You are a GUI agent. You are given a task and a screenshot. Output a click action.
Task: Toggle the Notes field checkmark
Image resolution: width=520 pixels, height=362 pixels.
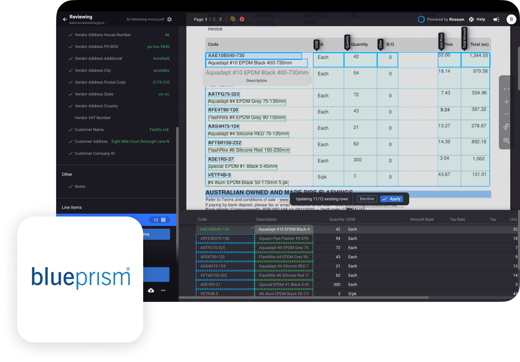[x=70, y=186]
